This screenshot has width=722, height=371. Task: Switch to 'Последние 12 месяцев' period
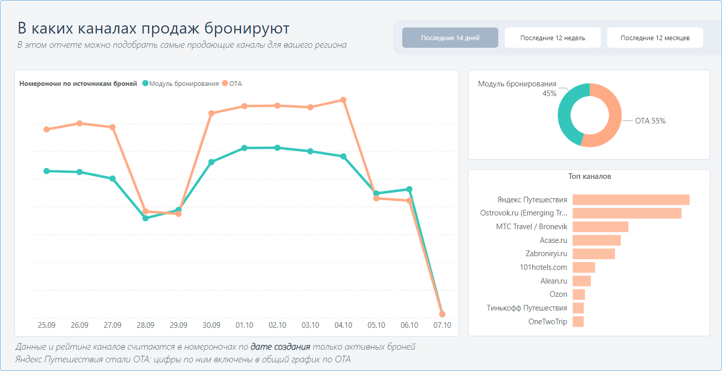click(655, 38)
